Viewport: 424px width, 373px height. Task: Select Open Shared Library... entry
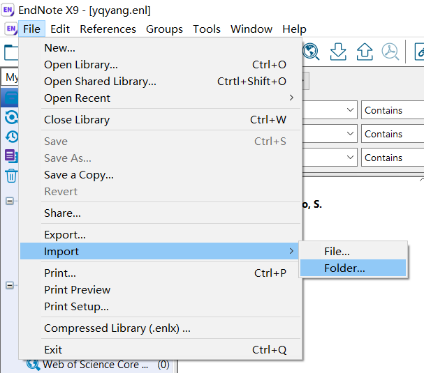(161, 82)
